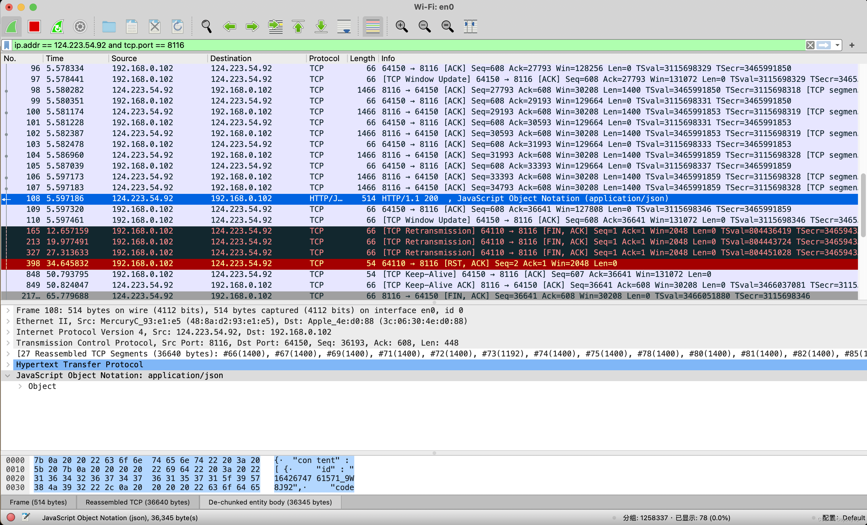Click the find packet magnifier
Image resolution: width=867 pixels, height=525 pixels.
(x=207, y=26)
